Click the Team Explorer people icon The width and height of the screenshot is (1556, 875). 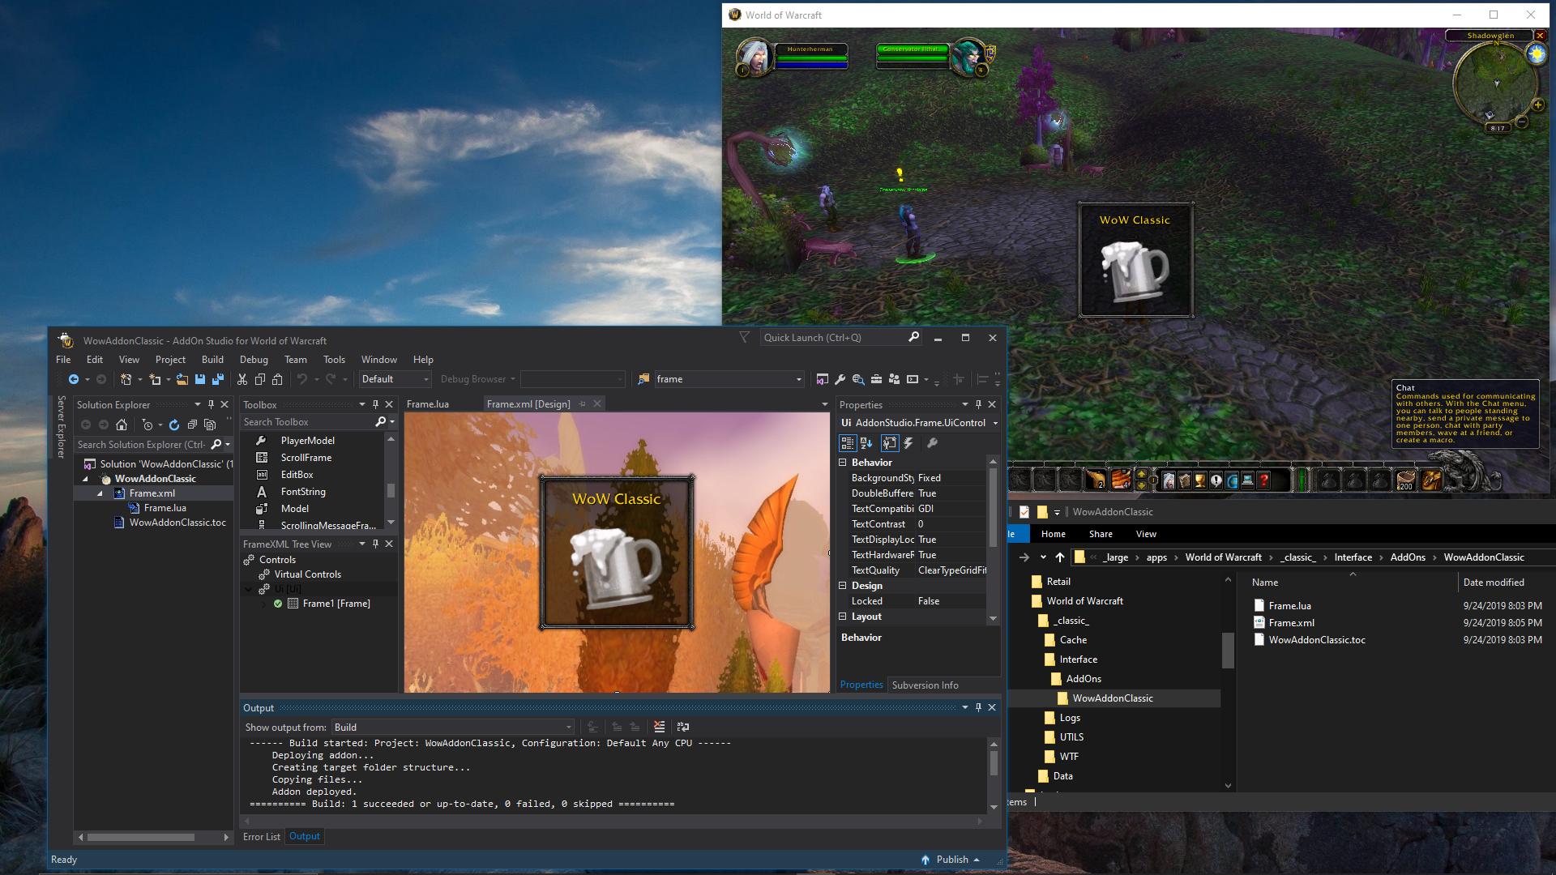pos(894,379)
